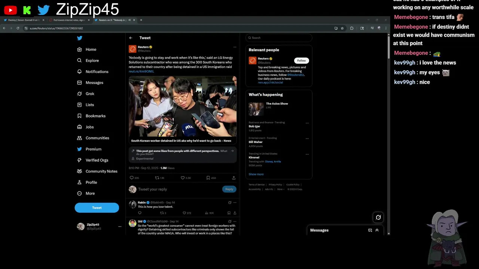Click Grok icon on Rakin's reply
Viewport: 479px width, 269px height.
pyautogui.click(x=230, y=202)
